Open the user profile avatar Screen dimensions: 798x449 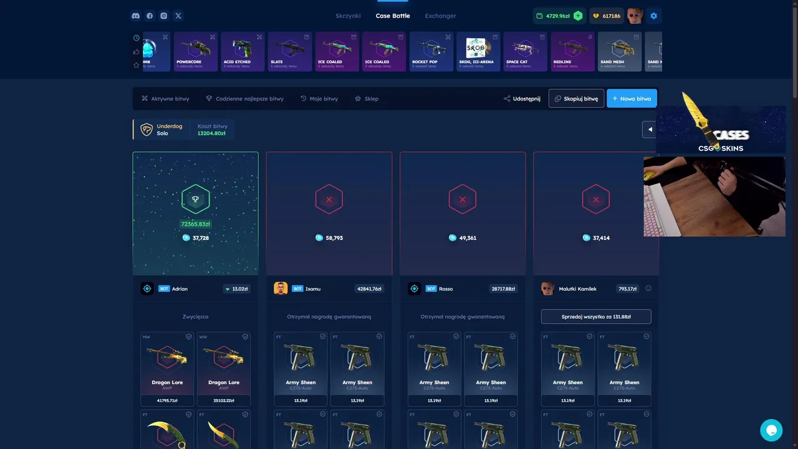point(635,16)
